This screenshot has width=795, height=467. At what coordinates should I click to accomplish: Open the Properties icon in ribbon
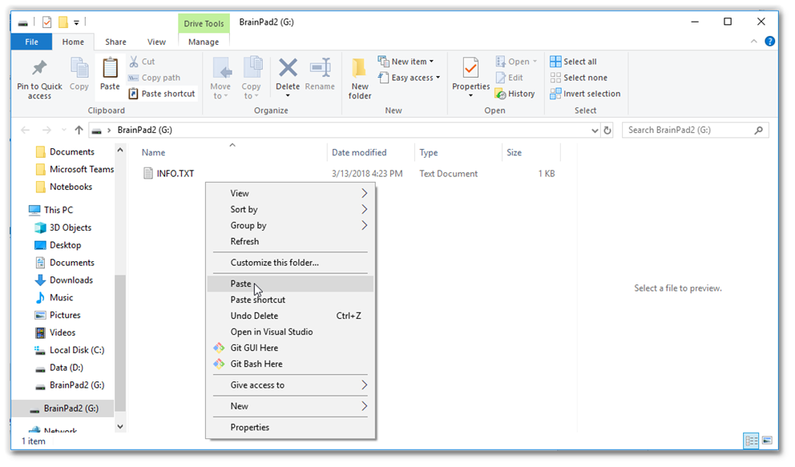470,69
